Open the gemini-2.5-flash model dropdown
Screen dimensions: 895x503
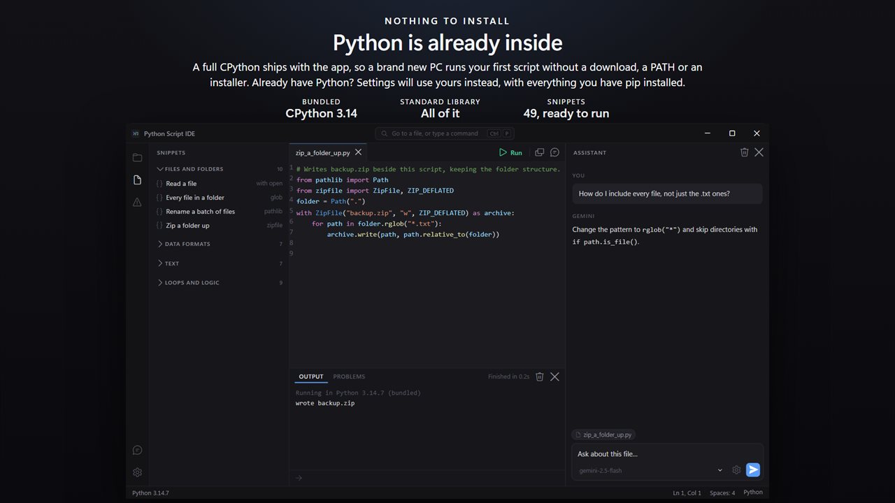click(x=651, y=470)
